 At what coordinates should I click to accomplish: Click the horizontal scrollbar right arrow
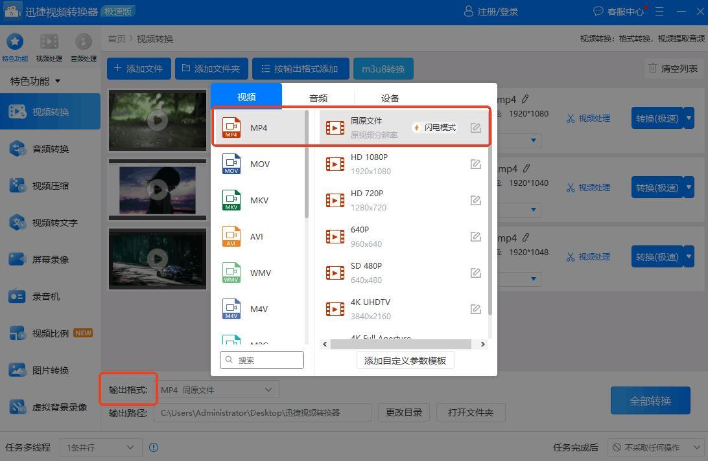pyautogui.click(x=482, y=344)
